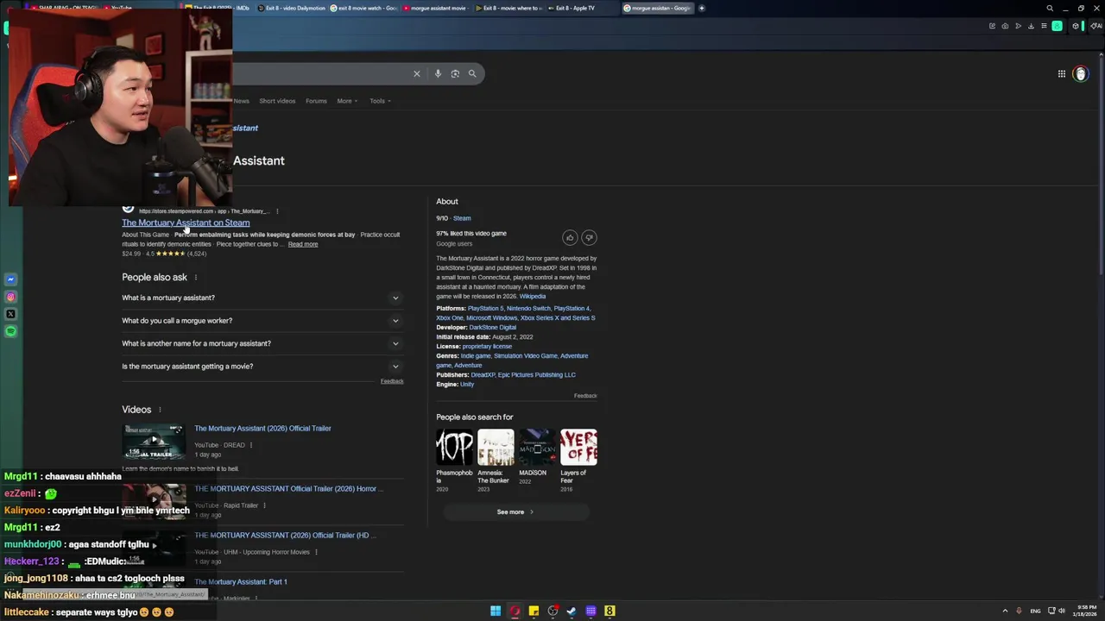
Task: Open Sticky Notes in taskbar
Action: click(x=534, y=611)
